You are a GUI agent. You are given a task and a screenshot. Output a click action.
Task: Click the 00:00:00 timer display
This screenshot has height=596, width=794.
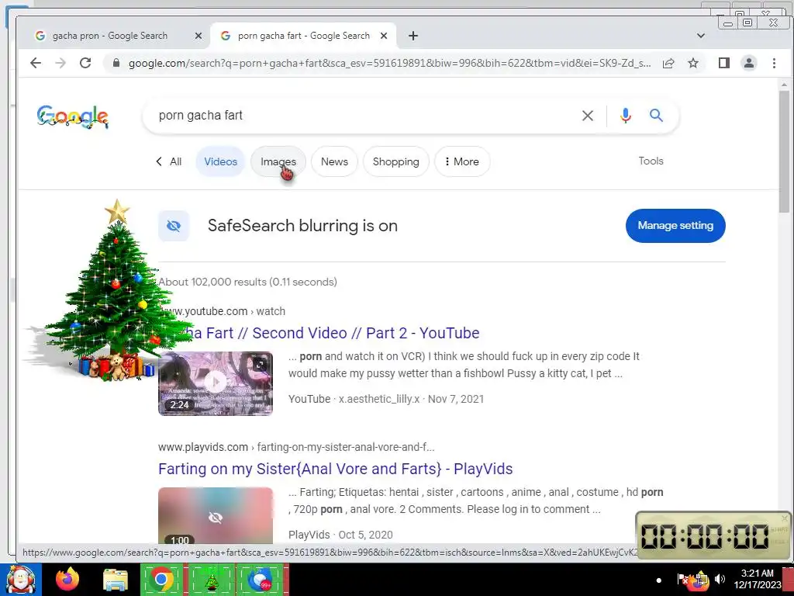706,536
